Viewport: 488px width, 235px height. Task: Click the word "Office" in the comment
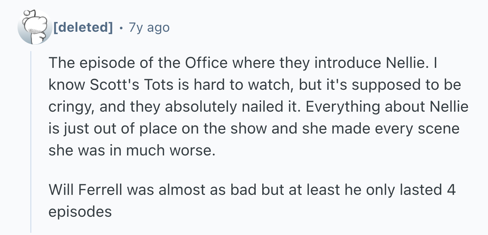pyautogui.click(x=207, y=63)
